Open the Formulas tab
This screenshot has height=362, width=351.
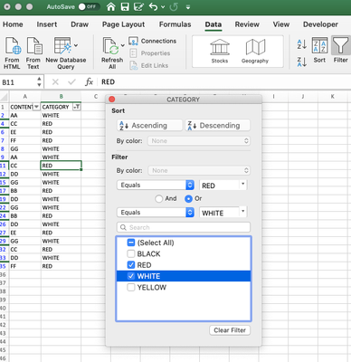(175, 24)
